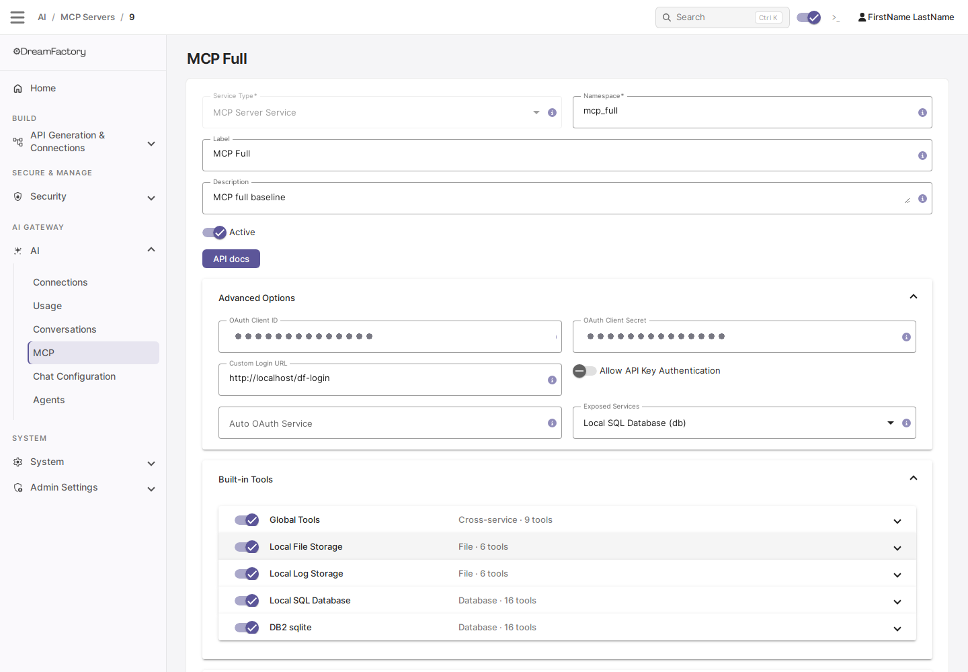Click the user profile icon
This screenshot has width=968, height=672.
point(862,17)
